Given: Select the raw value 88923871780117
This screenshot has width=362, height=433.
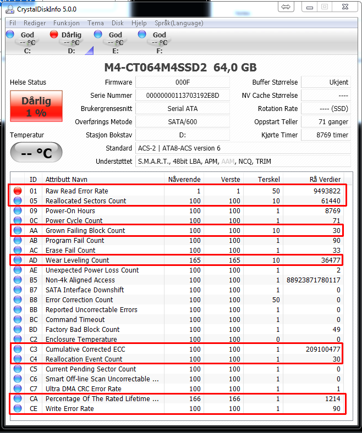Looking at the screenshot, I should point(314,280).
